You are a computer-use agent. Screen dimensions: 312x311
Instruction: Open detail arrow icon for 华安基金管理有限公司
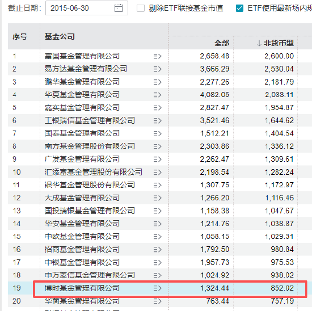(x=157, y=224)
